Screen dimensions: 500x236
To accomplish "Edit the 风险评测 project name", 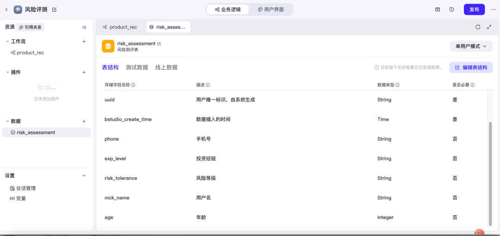I will click(54, 10).
